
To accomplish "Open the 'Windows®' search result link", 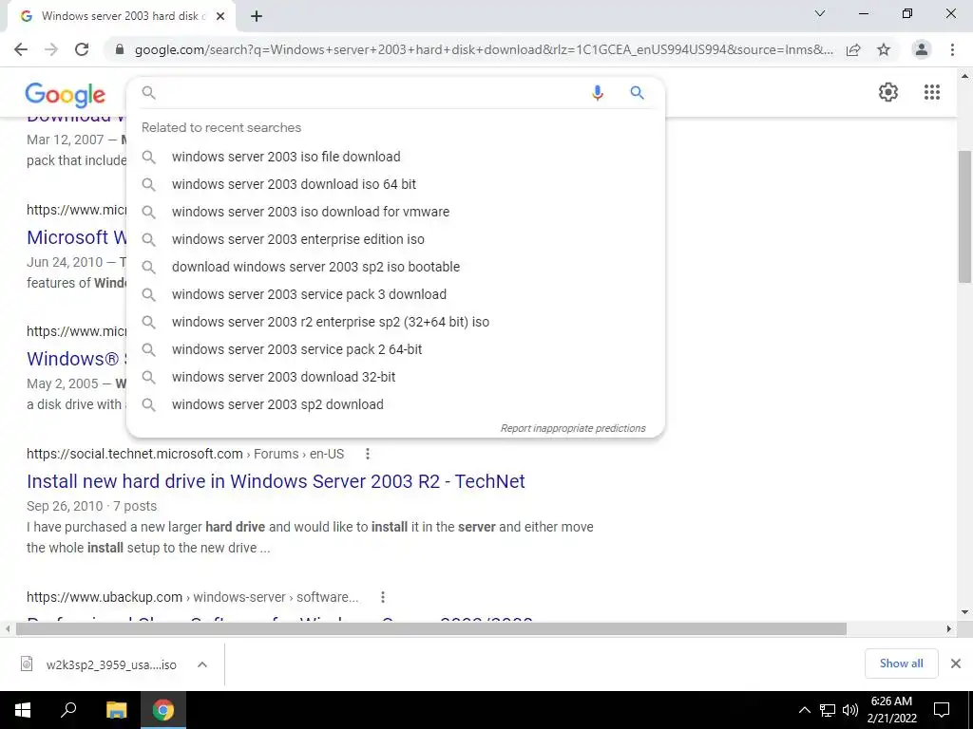I will coord(76,358).
